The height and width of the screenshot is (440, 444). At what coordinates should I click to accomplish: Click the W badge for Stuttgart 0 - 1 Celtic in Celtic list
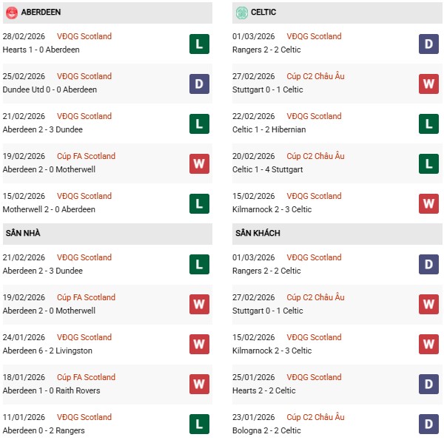click(x=429, y=84)
